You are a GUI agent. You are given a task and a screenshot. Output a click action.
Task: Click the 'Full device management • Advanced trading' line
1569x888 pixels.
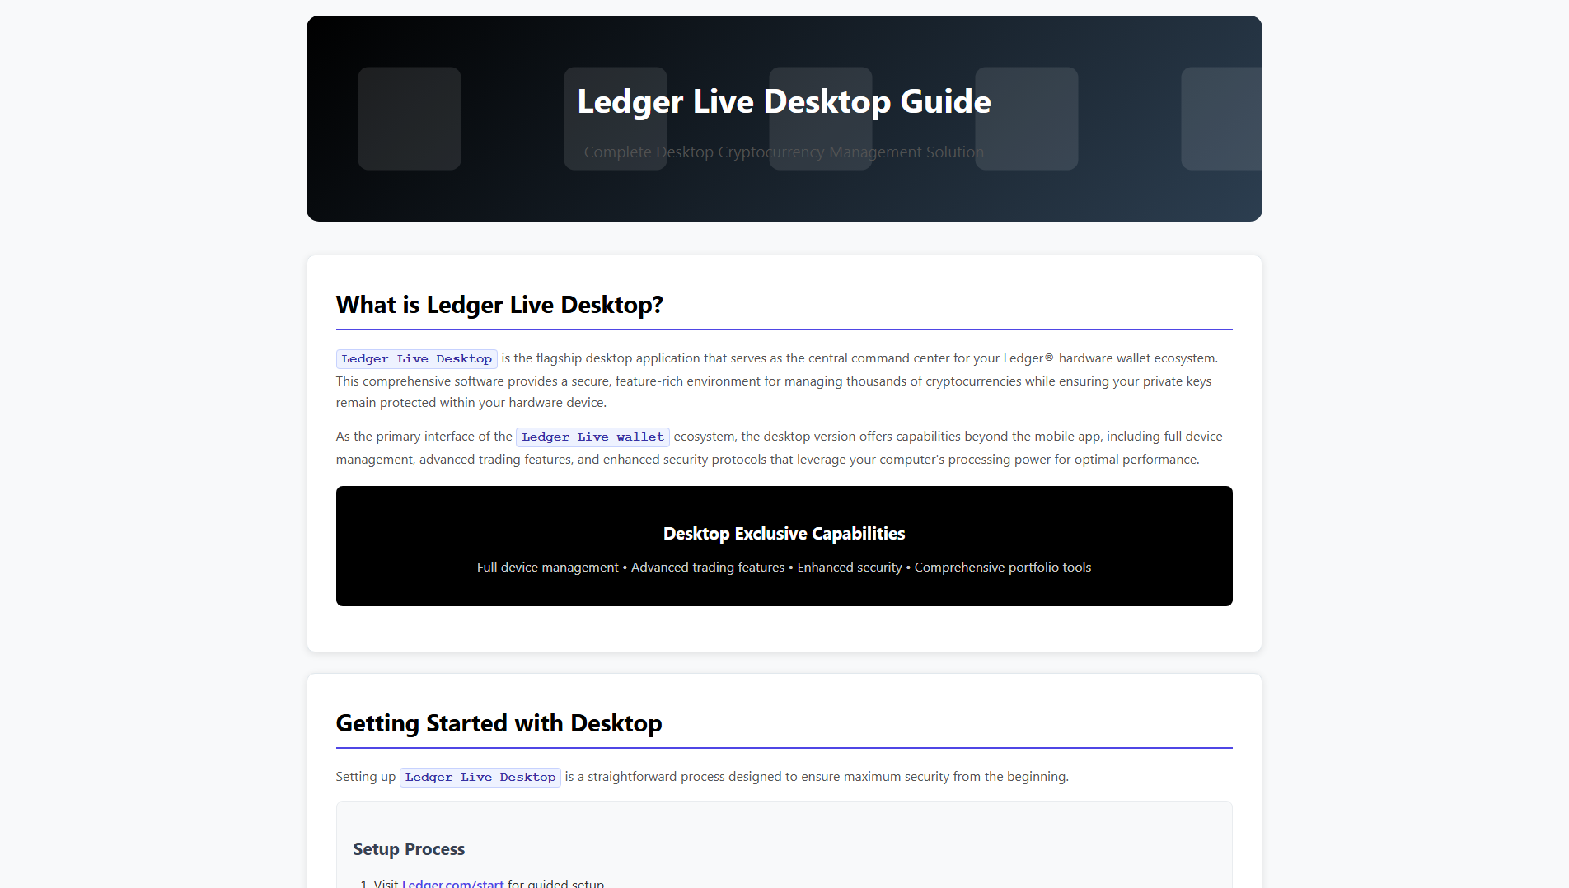click(784, 568)
